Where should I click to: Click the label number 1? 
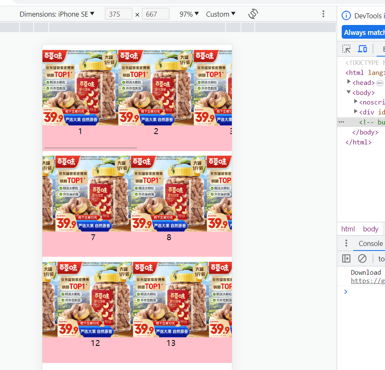(80, 132)
